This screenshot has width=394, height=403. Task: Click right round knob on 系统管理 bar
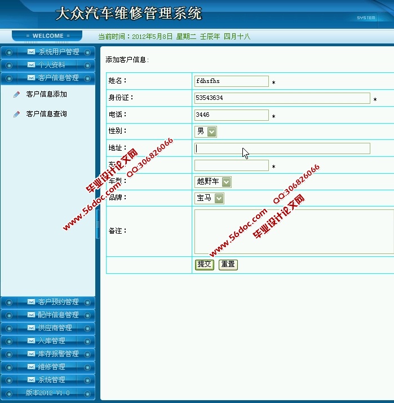point(87,380)
